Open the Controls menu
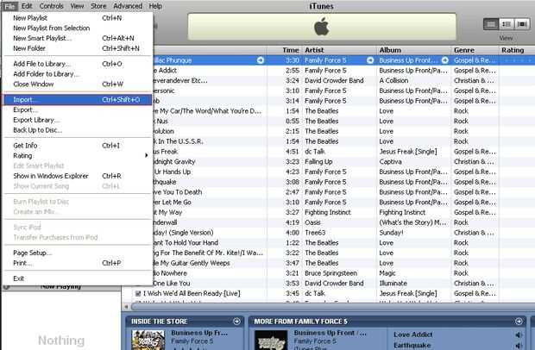The image size is (535, 350). [x=51, y=6]
